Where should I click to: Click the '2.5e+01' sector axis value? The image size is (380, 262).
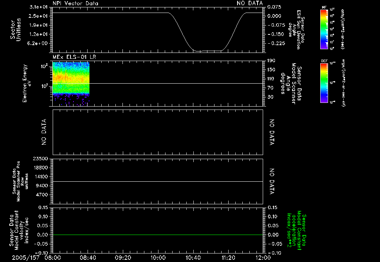click(39, 16)
